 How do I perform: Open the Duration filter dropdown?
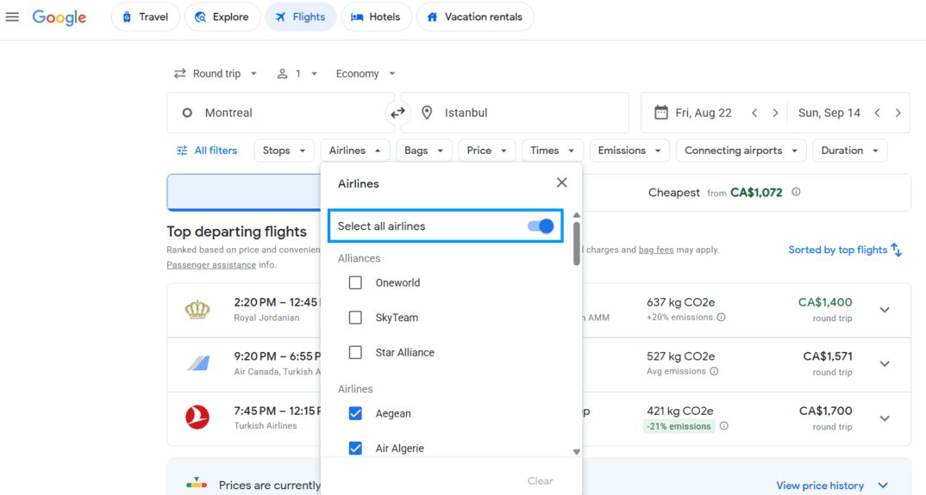pos(849,151)
